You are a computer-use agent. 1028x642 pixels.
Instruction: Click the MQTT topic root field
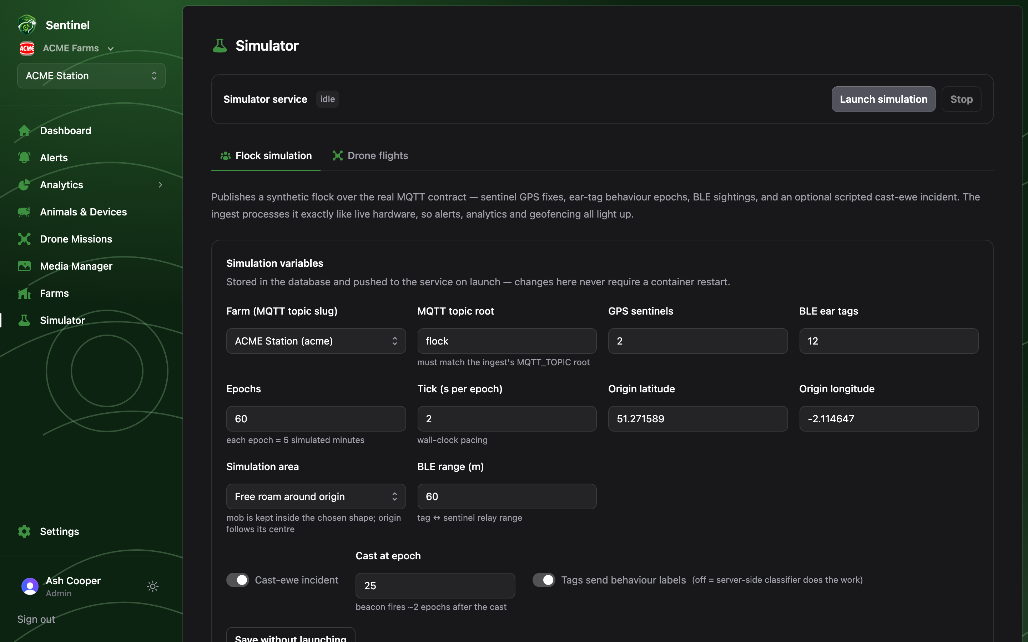point(507,341)
